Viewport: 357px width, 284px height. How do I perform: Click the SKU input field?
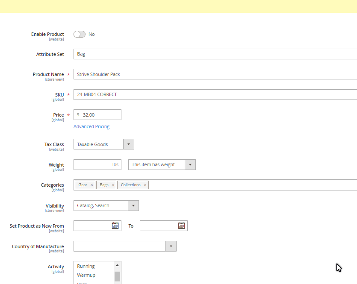point(215,94)
